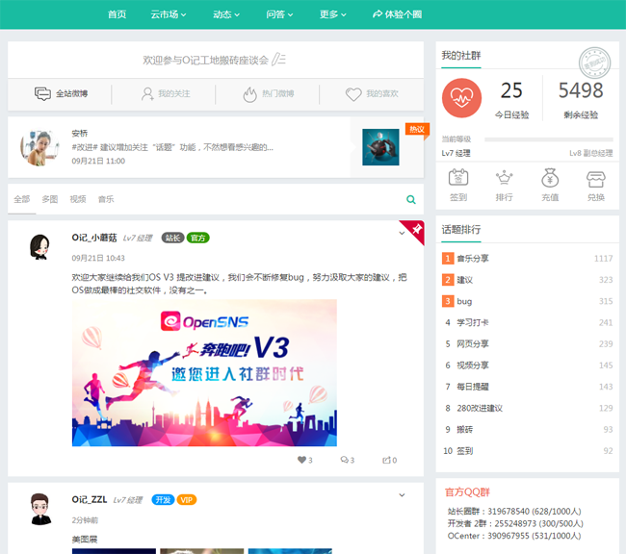Select the 视频 filter tab
The image size is (626, 554).
(78, 199)
